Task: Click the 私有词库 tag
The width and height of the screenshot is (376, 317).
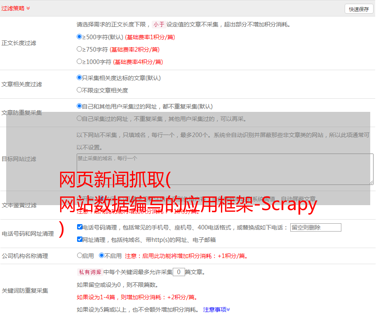Action: tap(90, 272)
